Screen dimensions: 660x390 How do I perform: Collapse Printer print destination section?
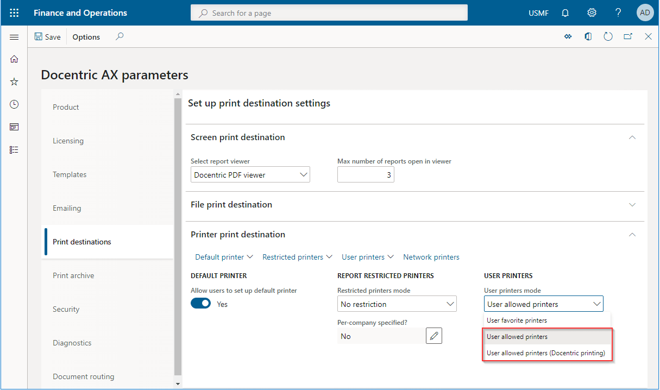coord(632,235)
